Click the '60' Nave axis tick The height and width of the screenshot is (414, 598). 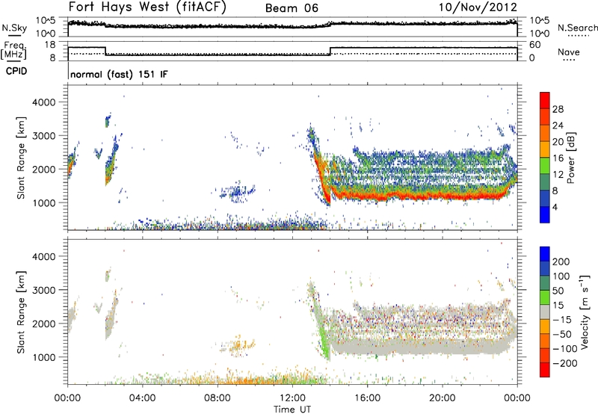535,45
